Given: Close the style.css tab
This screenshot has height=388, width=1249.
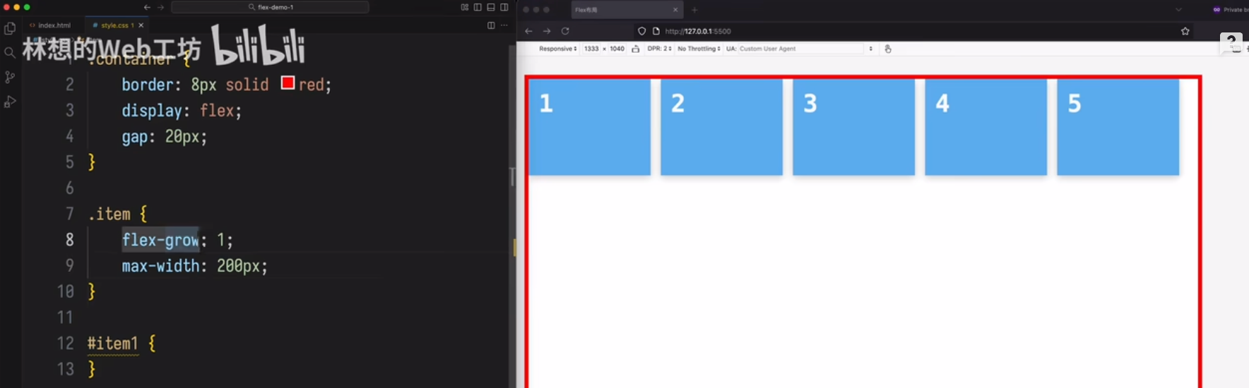Looking at the screenshot, I should pos(141,25).
